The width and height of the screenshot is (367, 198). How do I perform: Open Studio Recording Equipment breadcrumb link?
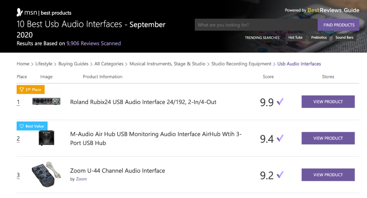(241, 64)
